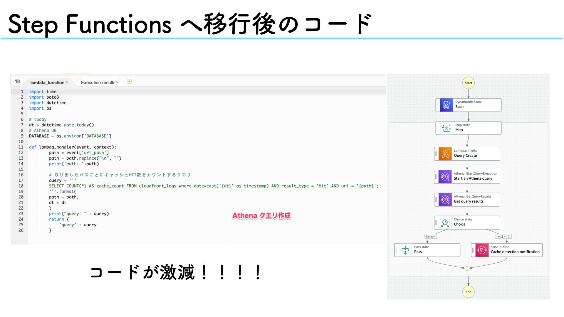Select the Lambda Invoke Query Create icon
This screenshot has width=564, height=317.
click(445, 154)
